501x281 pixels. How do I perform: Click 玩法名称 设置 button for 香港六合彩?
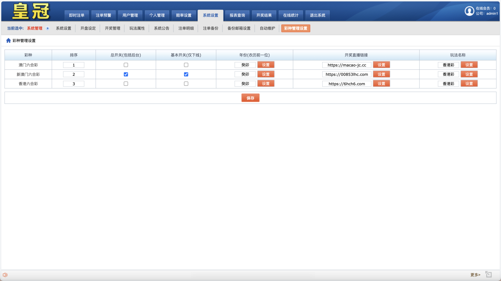469,84
